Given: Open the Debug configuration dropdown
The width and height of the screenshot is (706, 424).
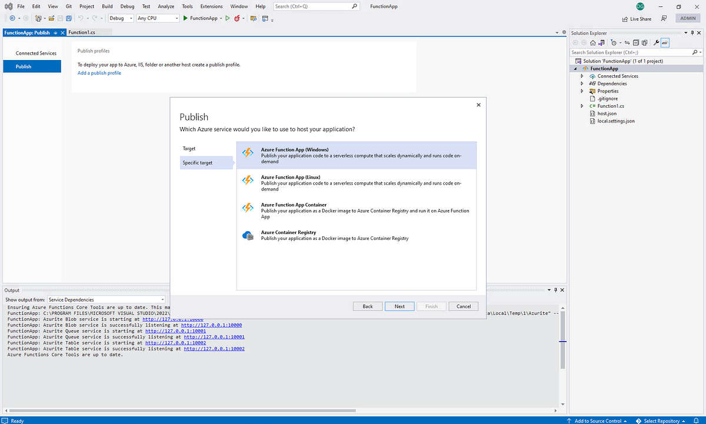Looking at the screenshot, I should 131,18.
